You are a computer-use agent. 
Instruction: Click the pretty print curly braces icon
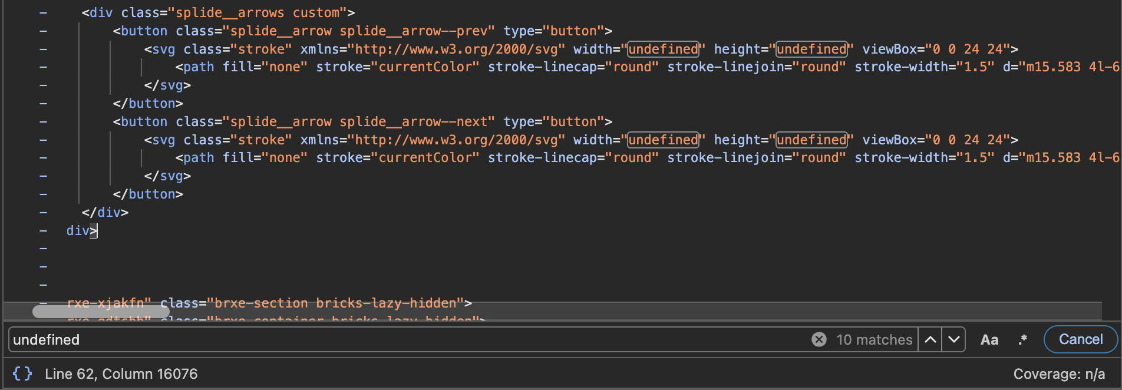tap(22, 374)
